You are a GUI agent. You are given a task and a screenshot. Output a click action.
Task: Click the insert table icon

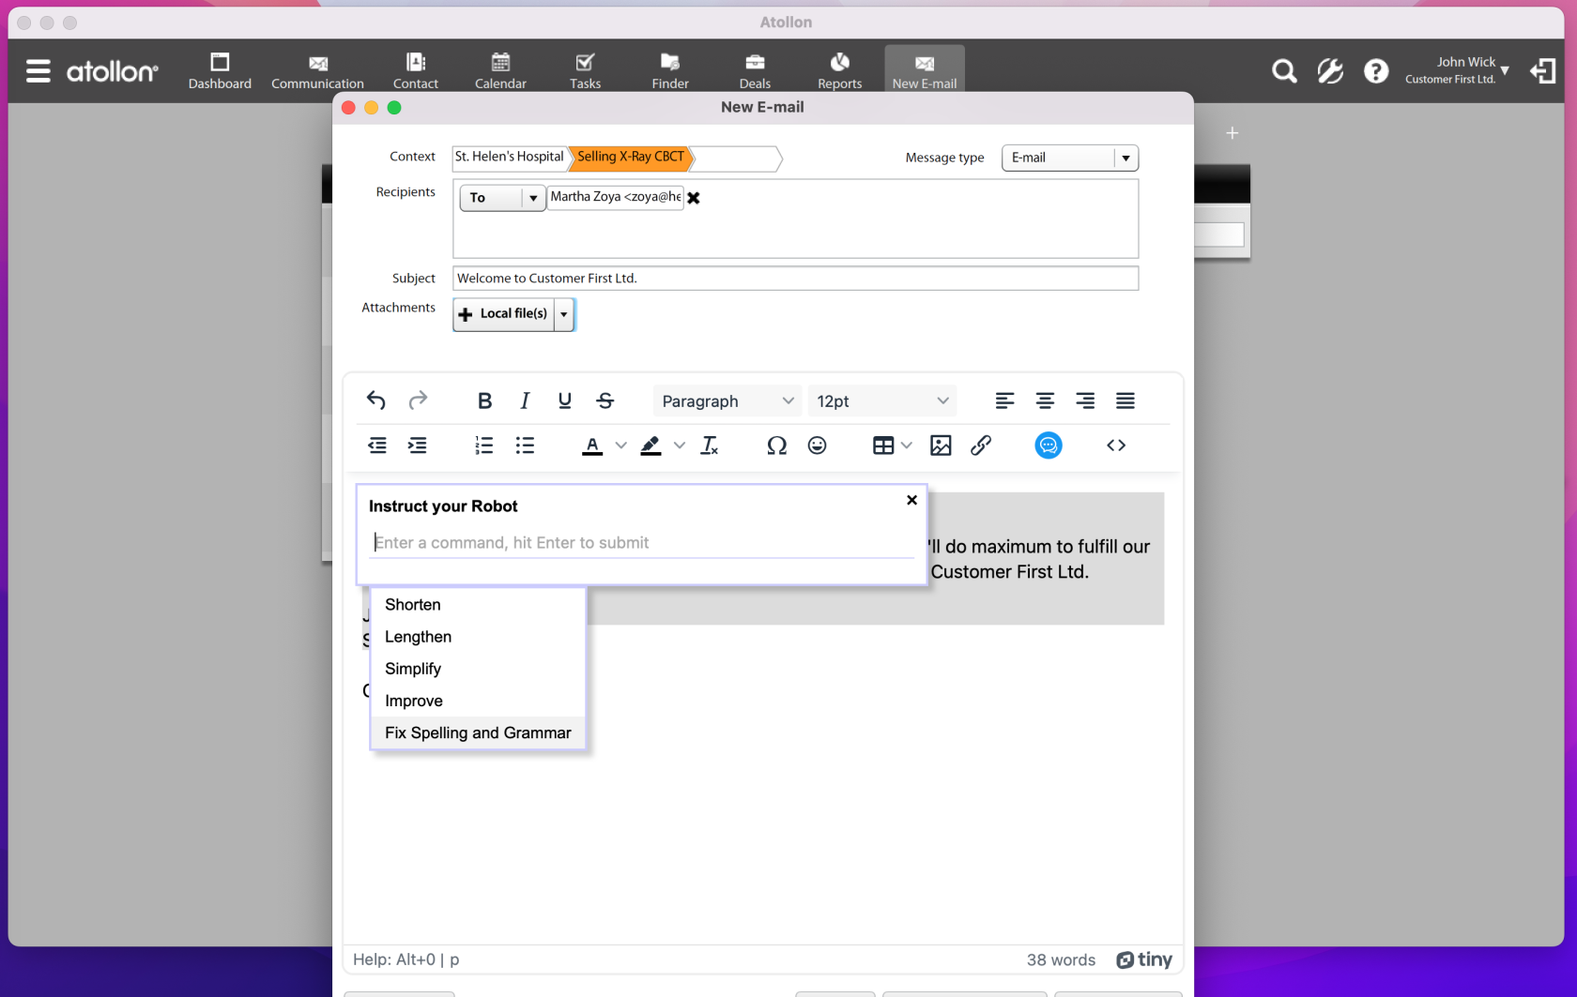click(x=883, y=446)
